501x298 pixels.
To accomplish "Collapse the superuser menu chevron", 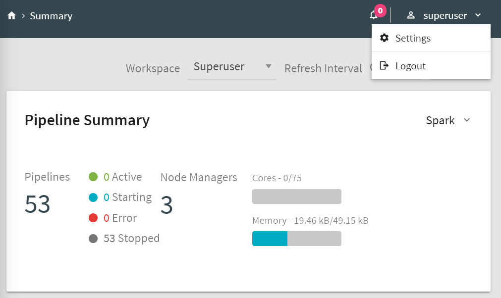I will tap(478, 15).
